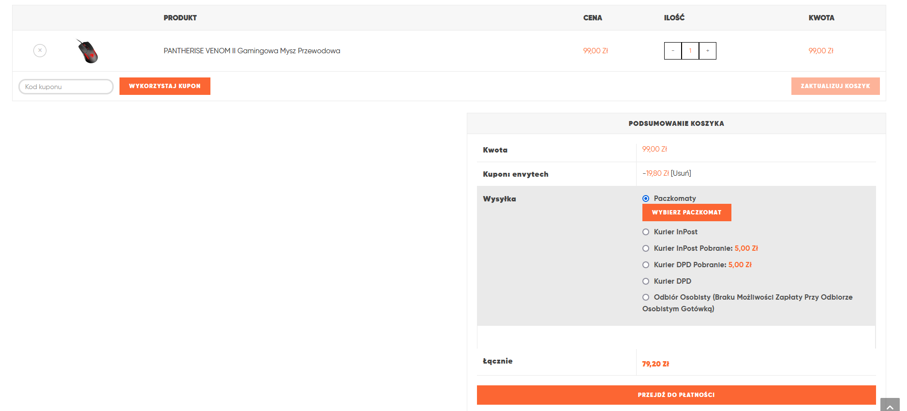907x411 pixels.
Task: Click the PRODUKT column header
Action: (x=180, y=18)
